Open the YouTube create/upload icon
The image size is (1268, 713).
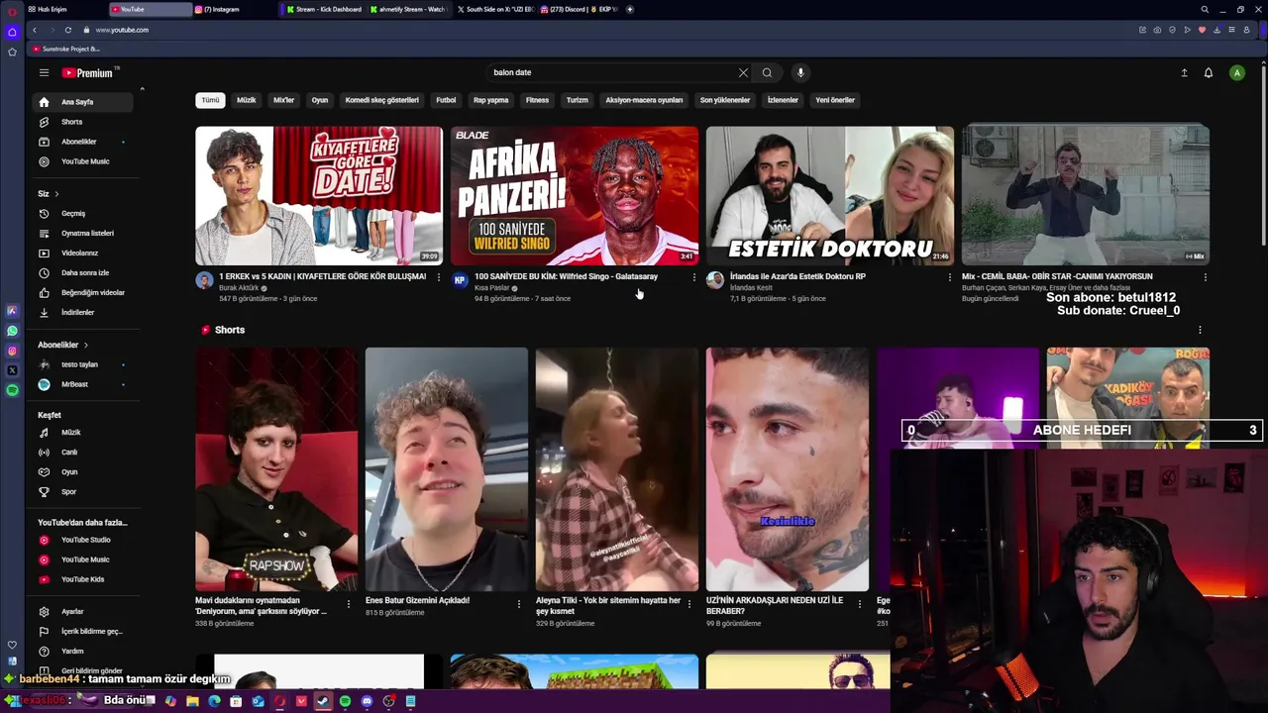1184,72
